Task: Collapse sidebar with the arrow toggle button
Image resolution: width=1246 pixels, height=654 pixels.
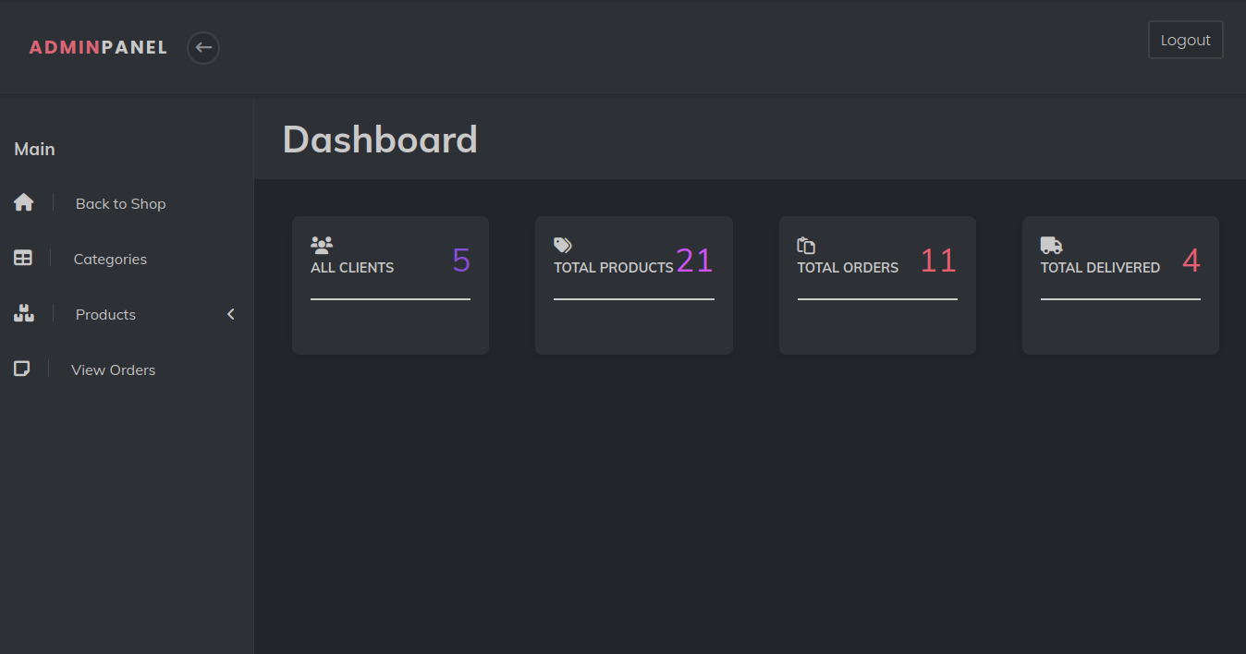Action: pyautogui.click(x=203, y=47)
